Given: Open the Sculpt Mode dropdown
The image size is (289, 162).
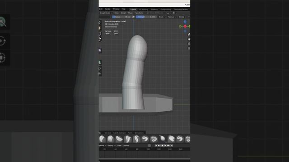Looking at the screenshot, I should click(106, 13).
